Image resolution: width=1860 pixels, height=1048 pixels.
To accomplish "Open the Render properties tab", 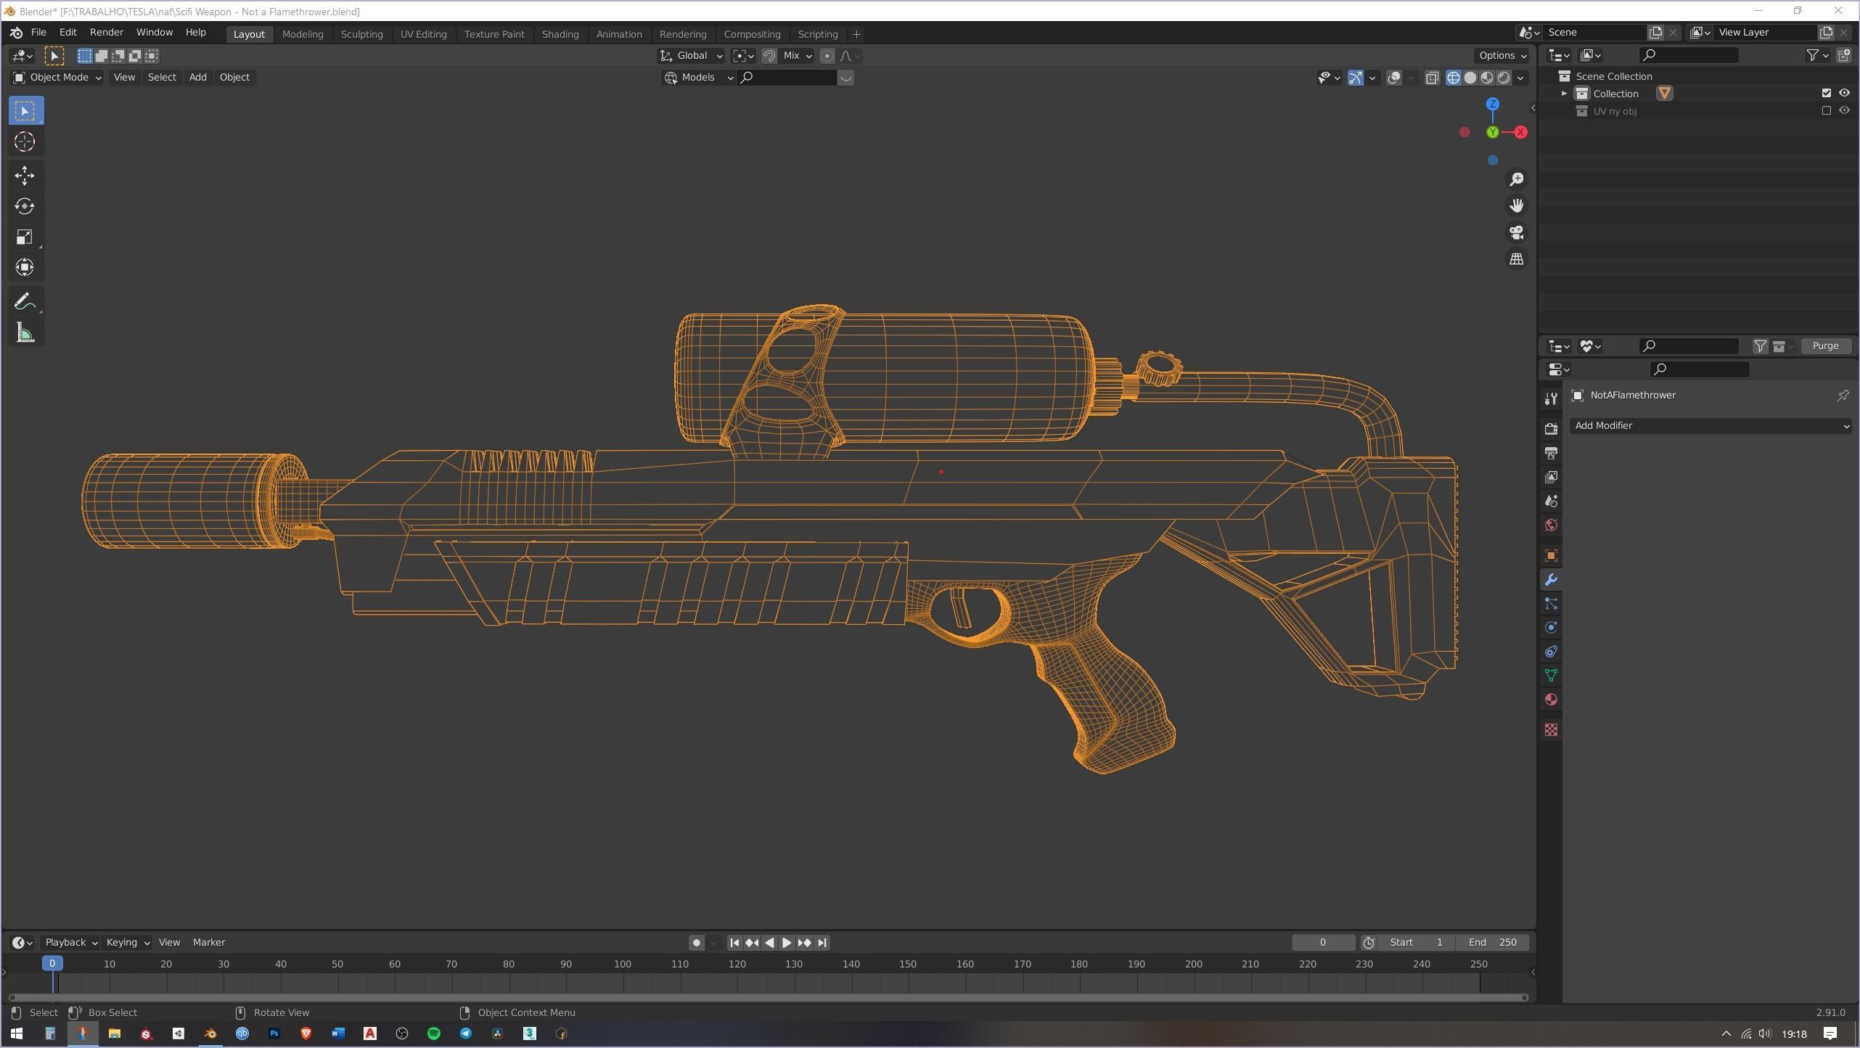I will [x=1551, y=429].
